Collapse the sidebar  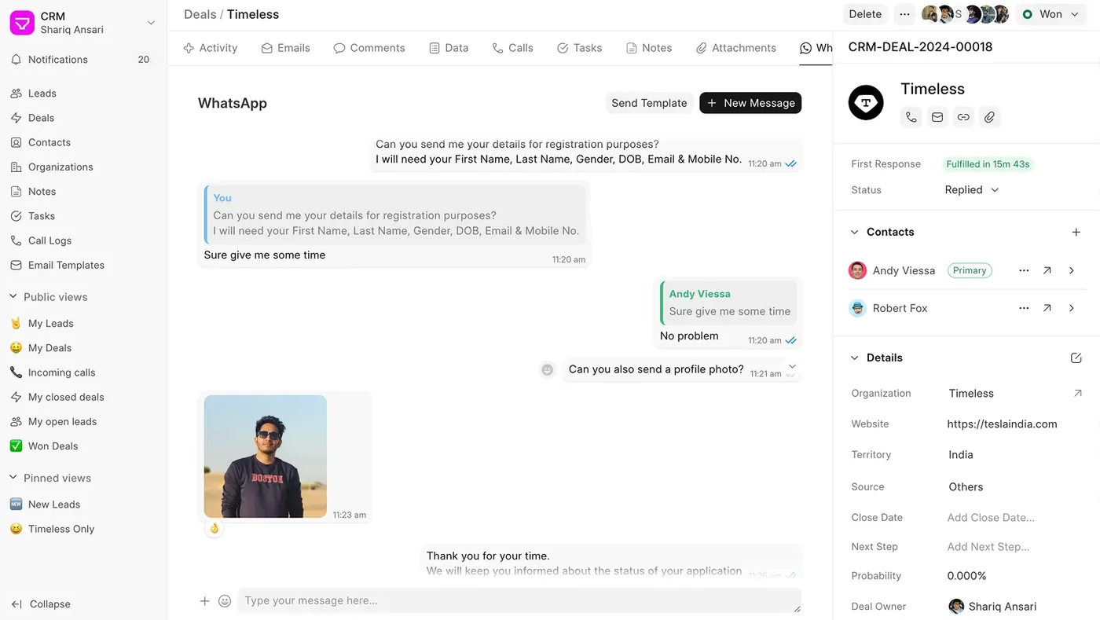41,604
